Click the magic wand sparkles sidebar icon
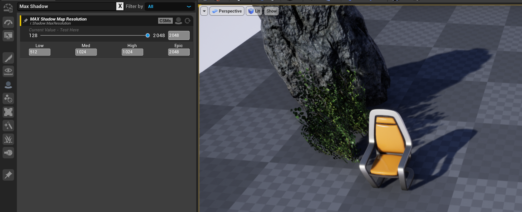This screenshot has height=212, width=522. 8,126
